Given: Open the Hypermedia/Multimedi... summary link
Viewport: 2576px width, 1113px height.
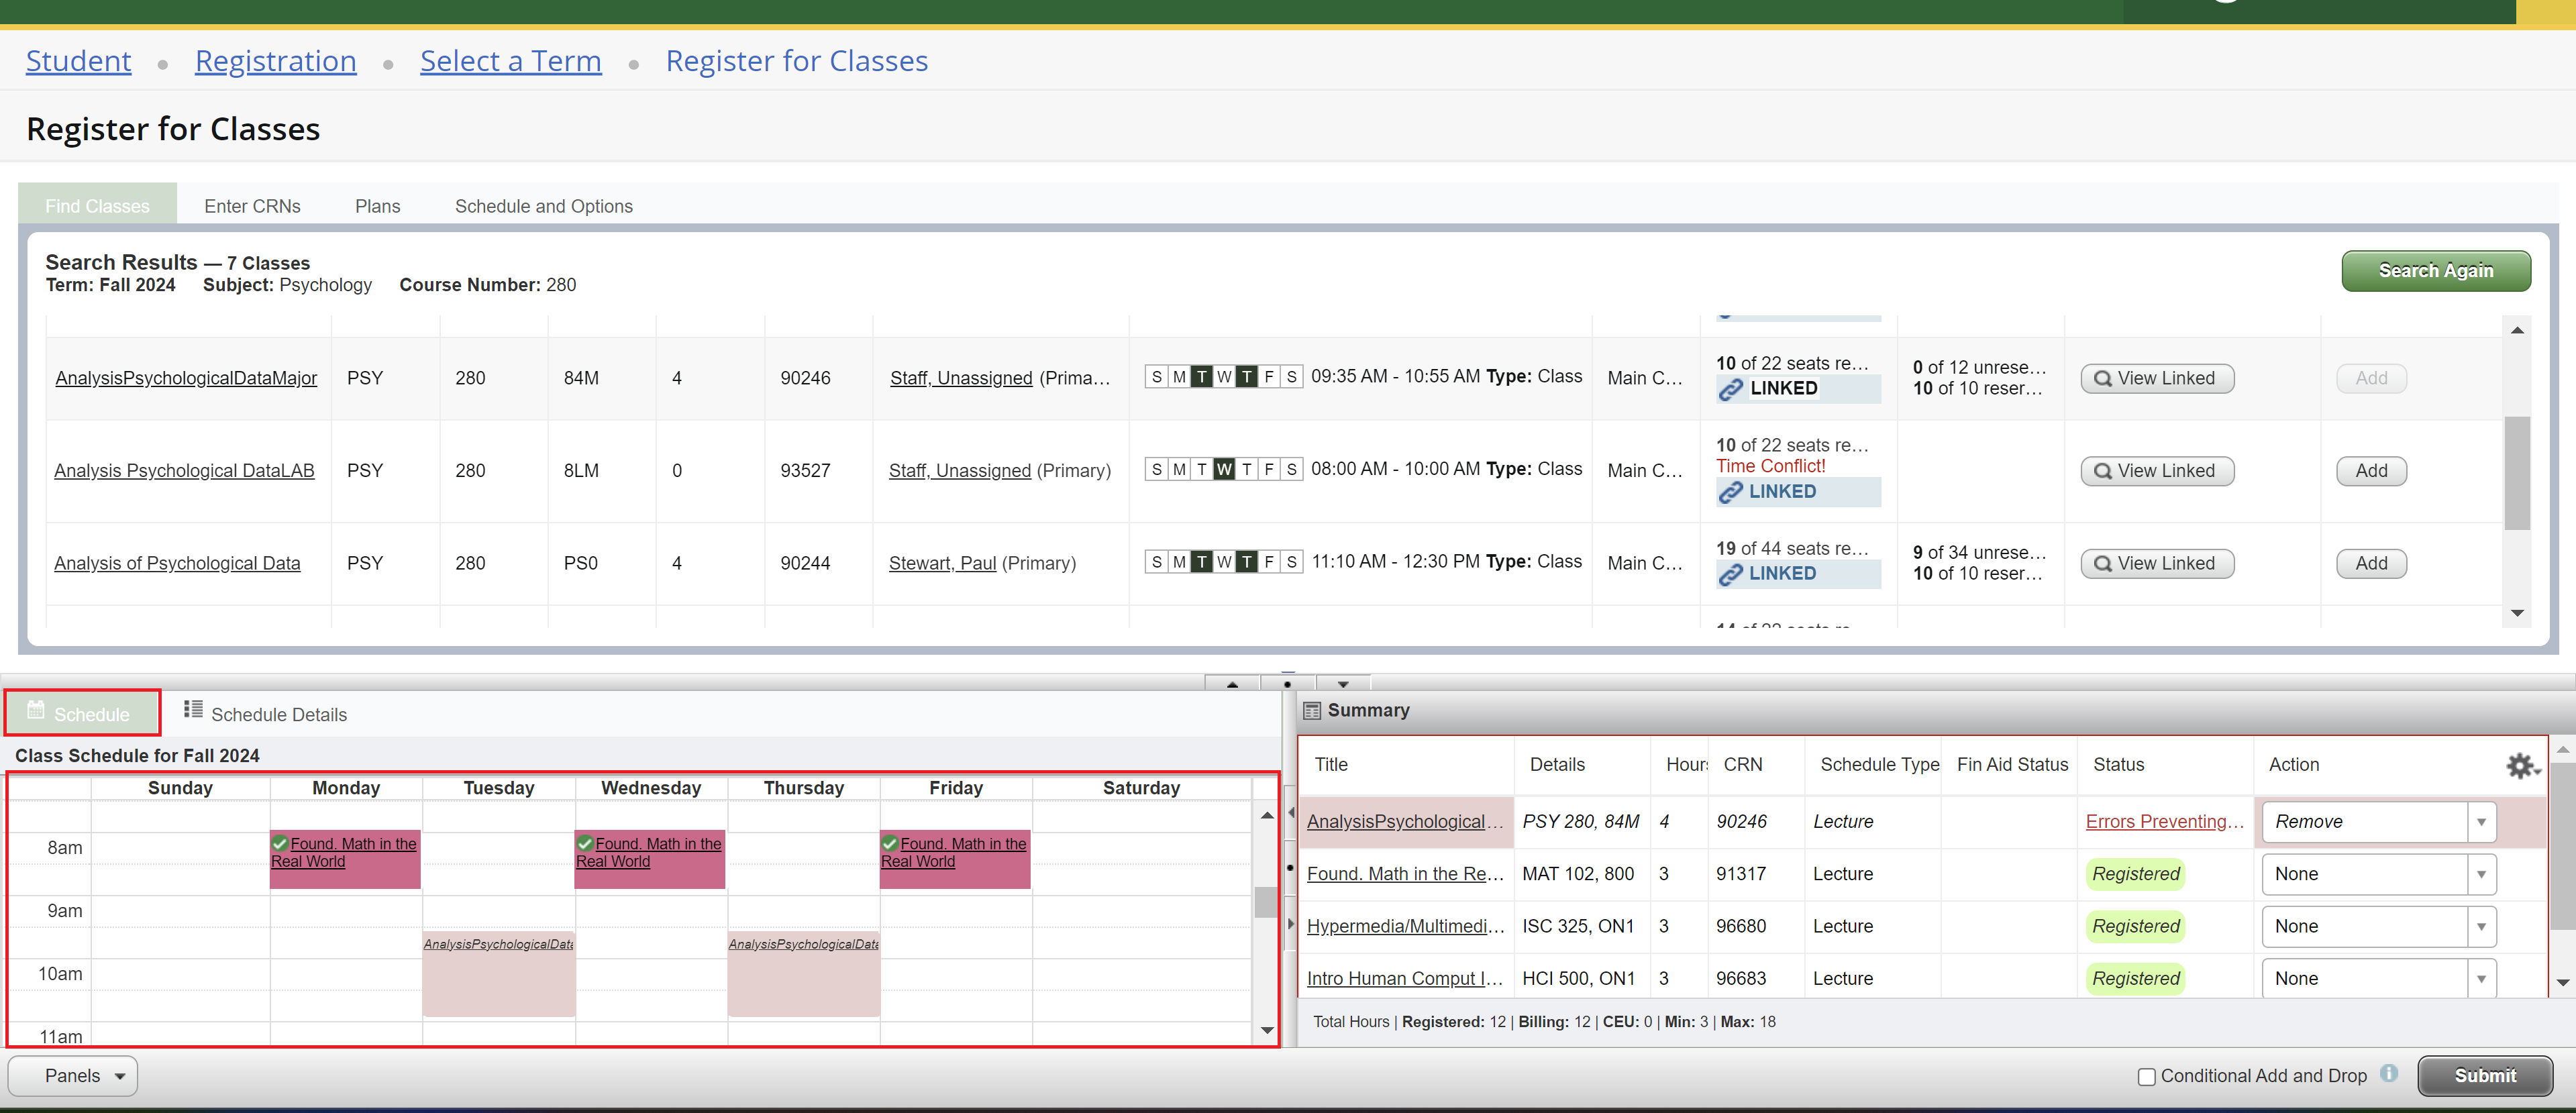Looking at the screenshot, I should pyautogui.click(x=1405, y=927).
